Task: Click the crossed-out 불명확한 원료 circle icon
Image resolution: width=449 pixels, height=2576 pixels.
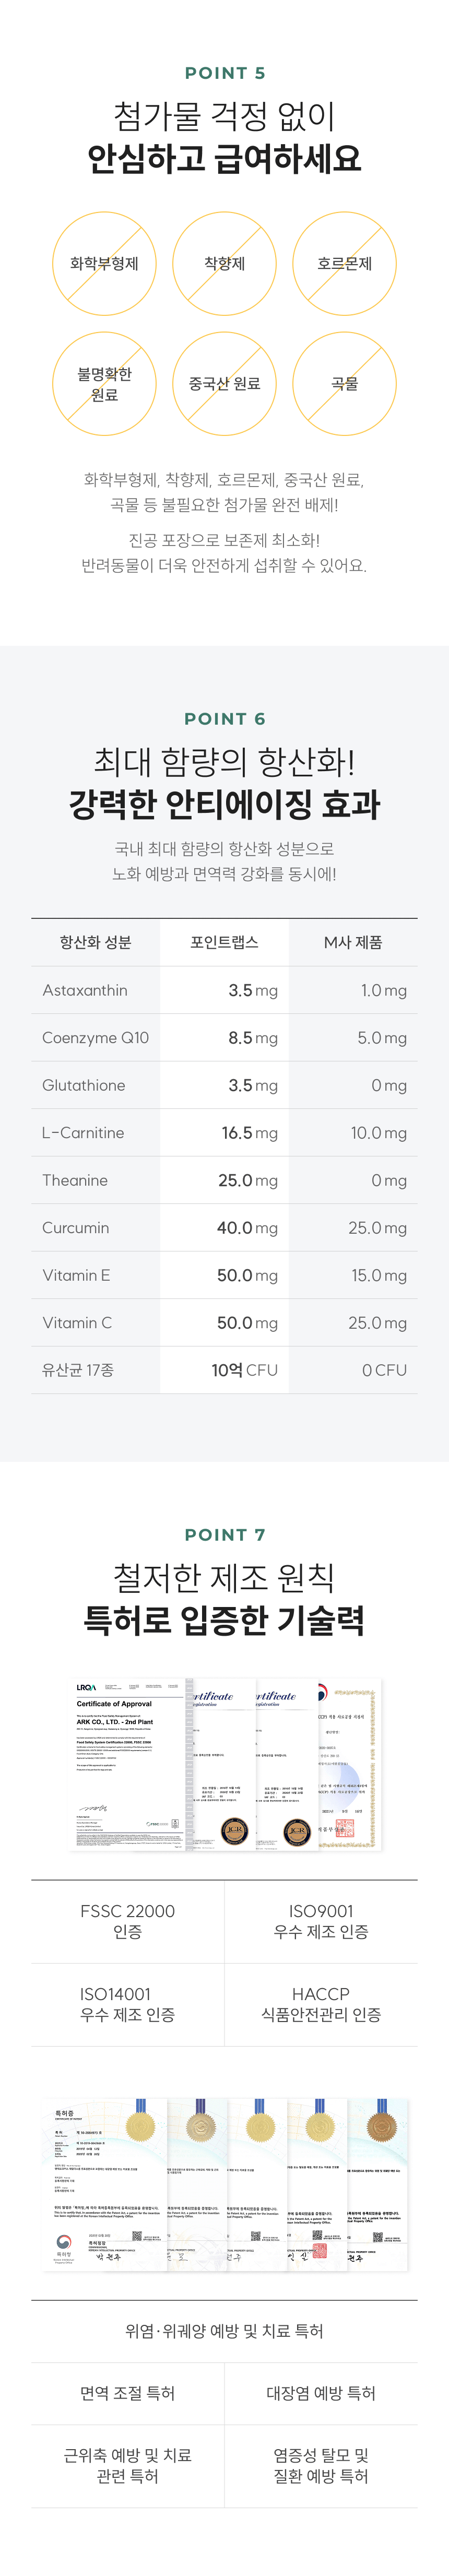Action: point(104,384)
